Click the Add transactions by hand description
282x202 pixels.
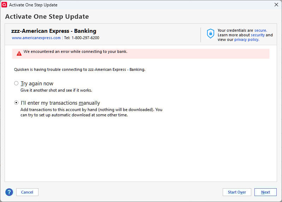(x=91, y=112)
